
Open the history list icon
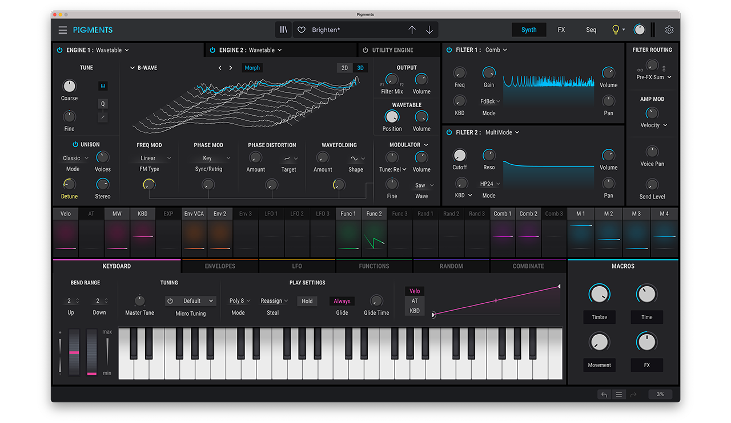[x=618, y=394]
